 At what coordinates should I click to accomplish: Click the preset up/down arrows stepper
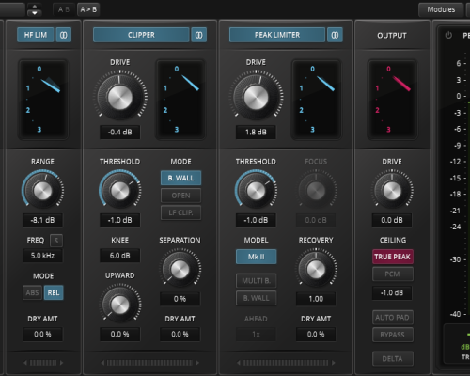[35, 9]
